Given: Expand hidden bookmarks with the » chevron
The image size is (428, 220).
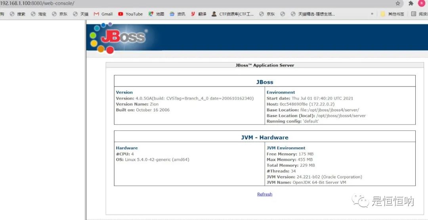Looking at the screenshot, I should 372,14.
